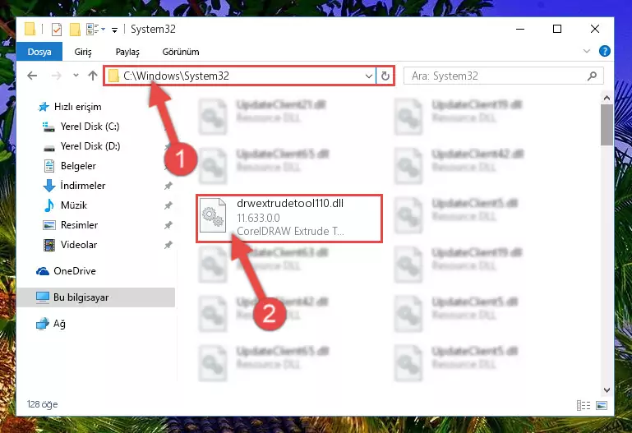Image resolution: width=632 pixels, height=433 pixels.
Task: Click the film icon beside Videolar
Action: tap(49, 245)
